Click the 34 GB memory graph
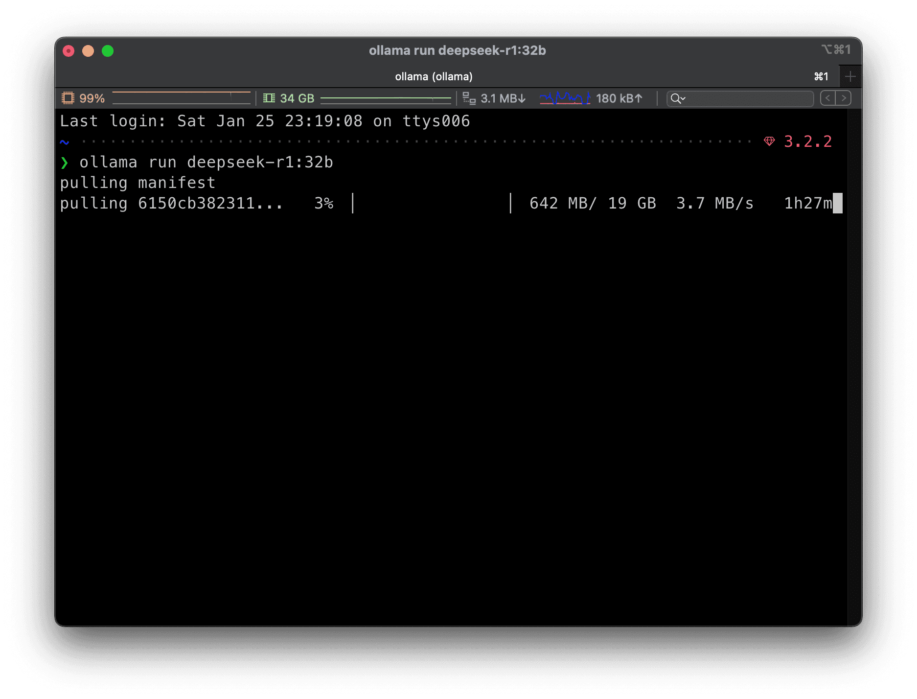The width and height of the screenshot is (917, 699). click(x=386, y=98)
